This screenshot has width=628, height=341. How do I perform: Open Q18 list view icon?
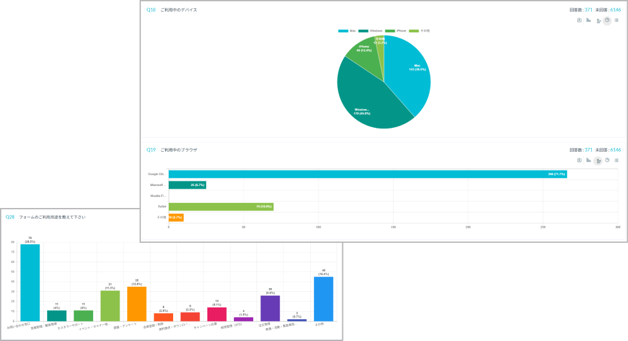click(x=616, y=20)
